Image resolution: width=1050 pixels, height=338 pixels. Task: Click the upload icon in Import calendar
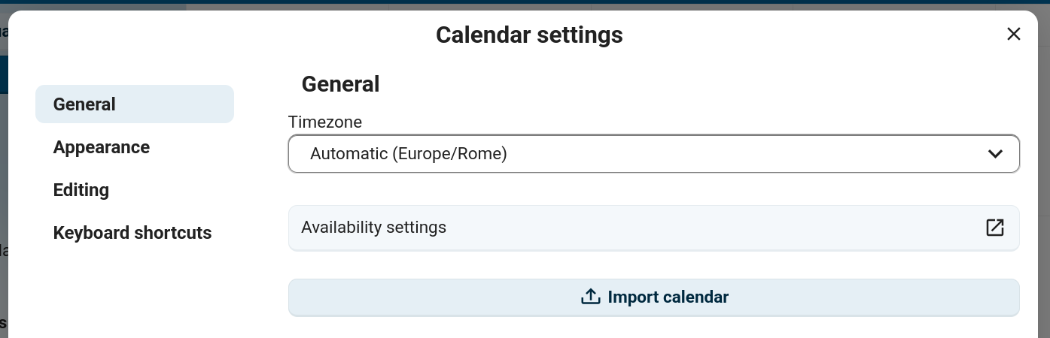(x=590, y=297)
